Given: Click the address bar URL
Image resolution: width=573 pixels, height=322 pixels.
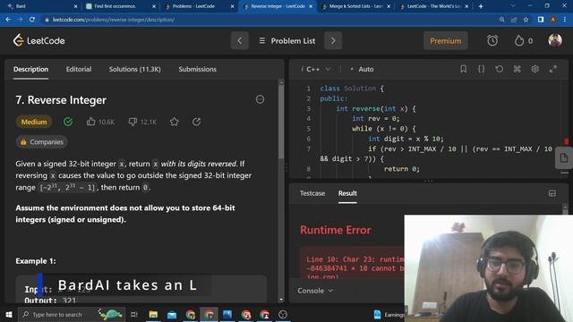Looking at the screenshot, I should click(x=114, y=20).
